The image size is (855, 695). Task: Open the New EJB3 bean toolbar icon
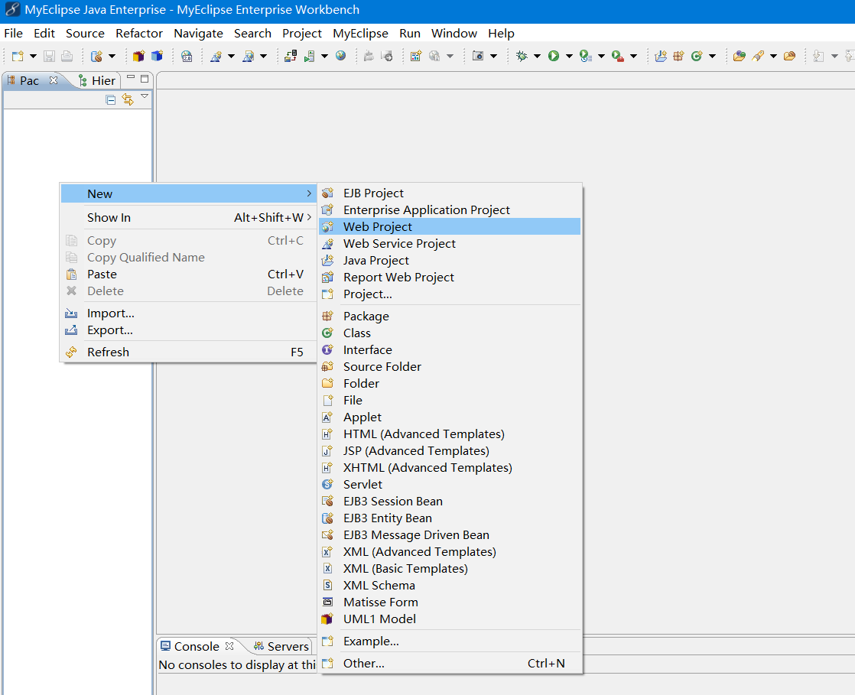(x=96, y=56)
